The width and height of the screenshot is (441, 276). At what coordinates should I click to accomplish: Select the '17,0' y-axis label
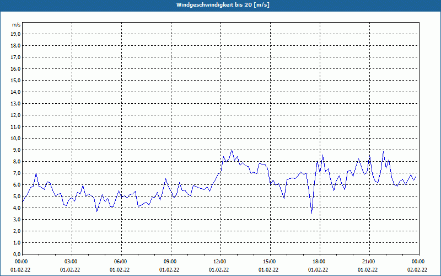click(16, 57)
